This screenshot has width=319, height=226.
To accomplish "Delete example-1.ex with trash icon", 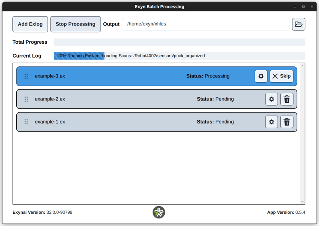I will [x=287, y=122].
